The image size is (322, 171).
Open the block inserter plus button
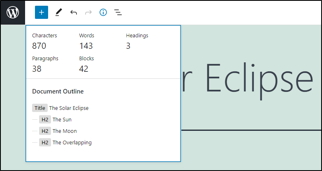coord(42,12)
